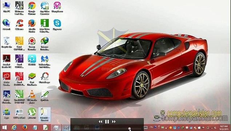Launch the Skype desktop shortcut
231x131 pixels.
(x=57, y=25)
